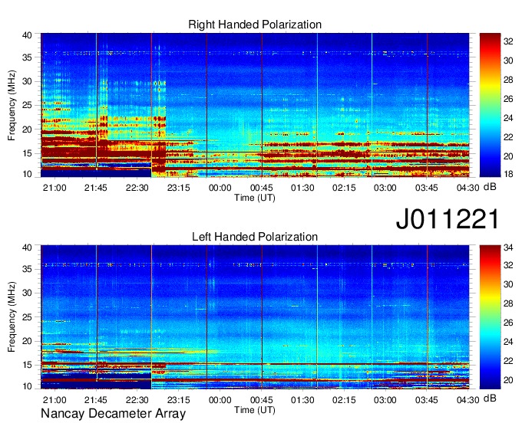Click the "02:15" time tick under top plot
Screen dimensions: 522x423
click(344, 188)
